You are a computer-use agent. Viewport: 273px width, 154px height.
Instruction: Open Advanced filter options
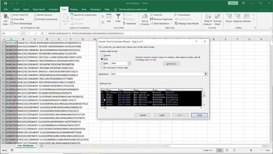pos(129,24)
